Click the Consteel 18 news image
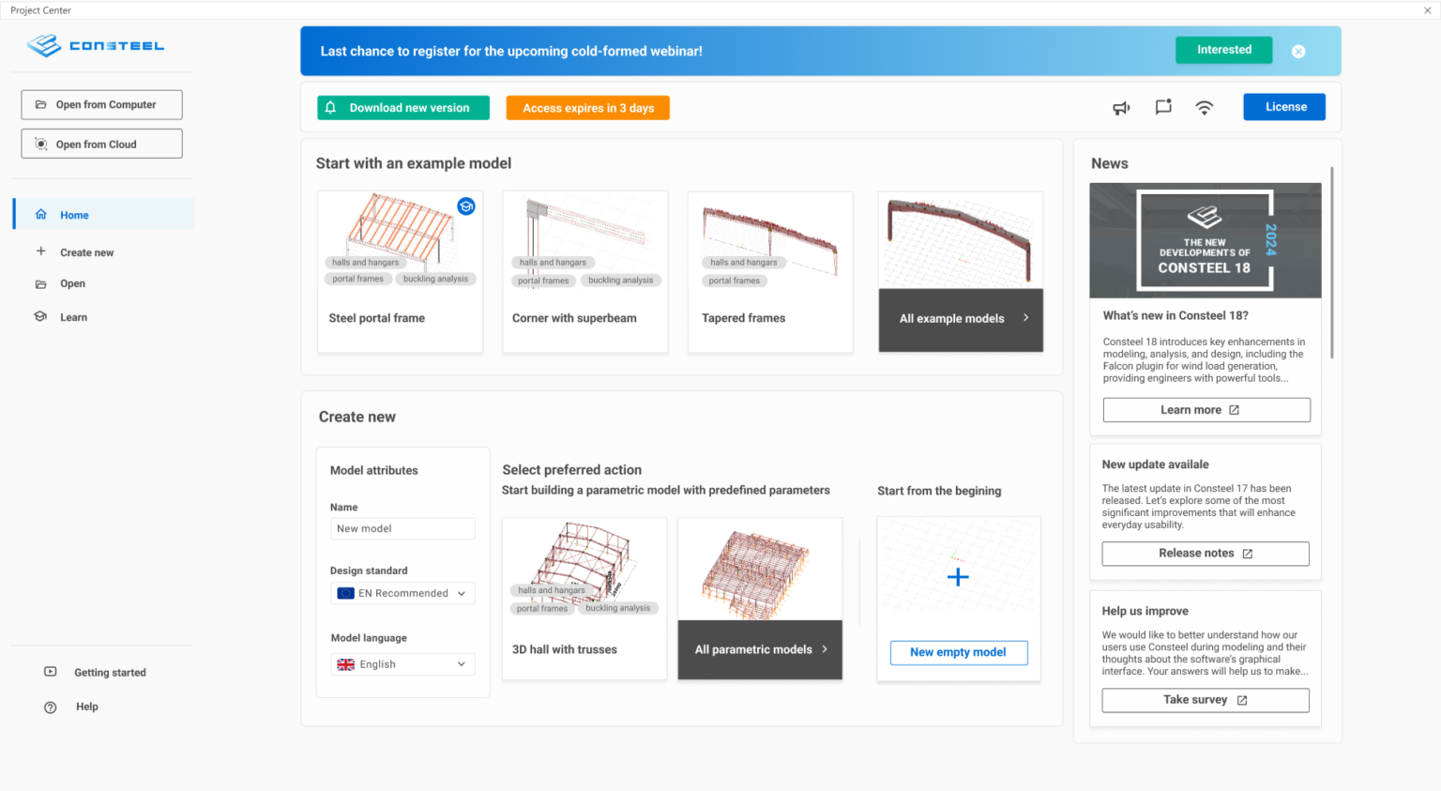Viewport: 1441px width, 791px height. tap(1206, 240)
